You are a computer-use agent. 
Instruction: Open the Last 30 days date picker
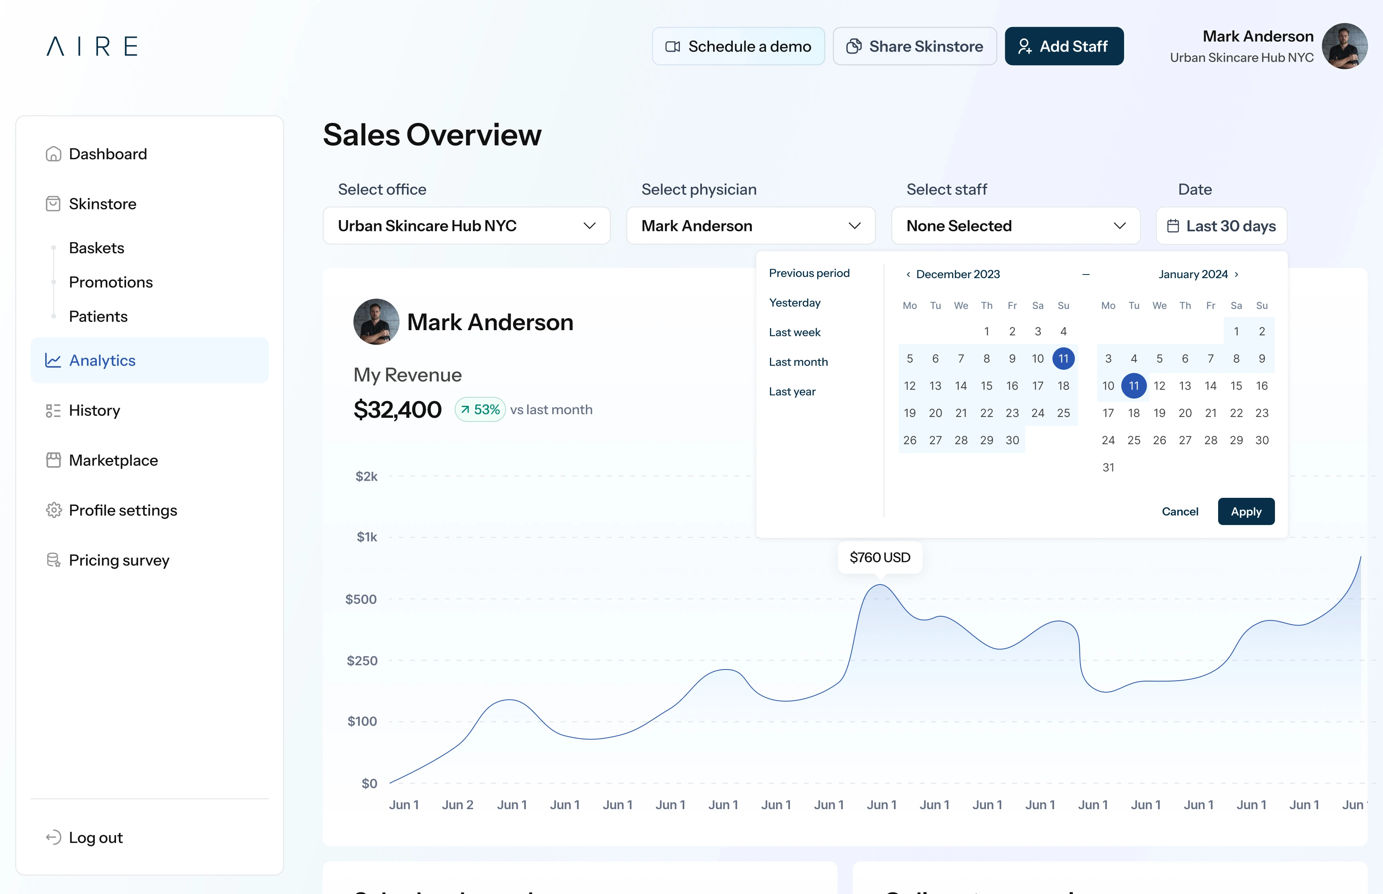click(x=1222, y=226)
